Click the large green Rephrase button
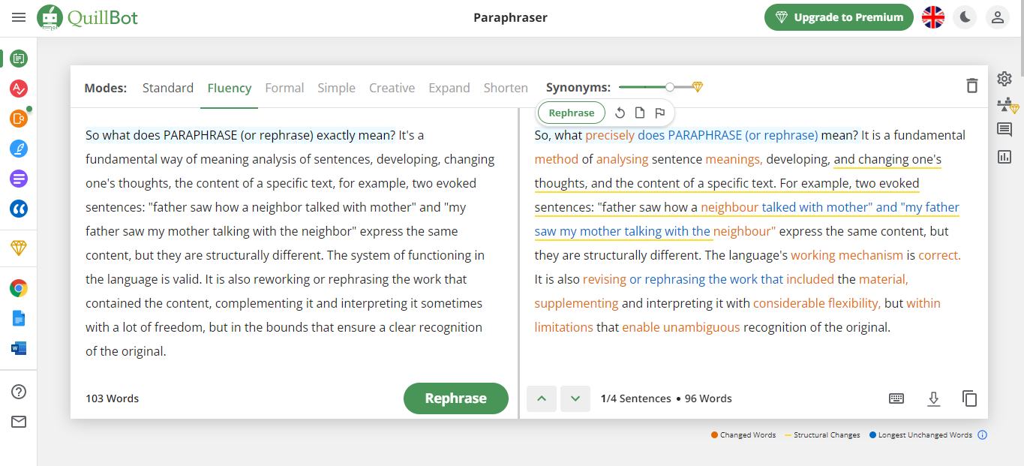Image resolution: width=1024 pixels, height=466 pixels. click(x=456, y=398)
